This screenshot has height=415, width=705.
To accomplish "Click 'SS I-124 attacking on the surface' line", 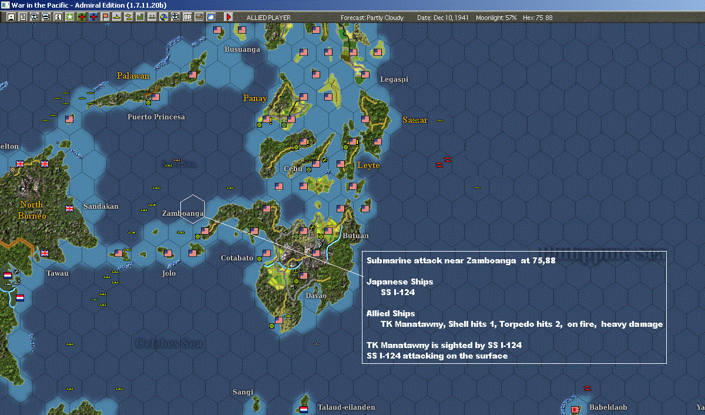I will [437, 356].
